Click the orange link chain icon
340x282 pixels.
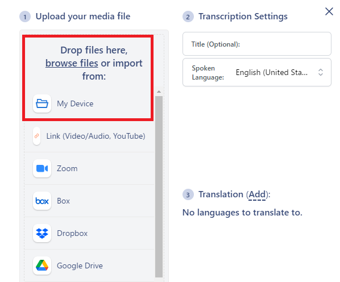click(x=36, y=136)
